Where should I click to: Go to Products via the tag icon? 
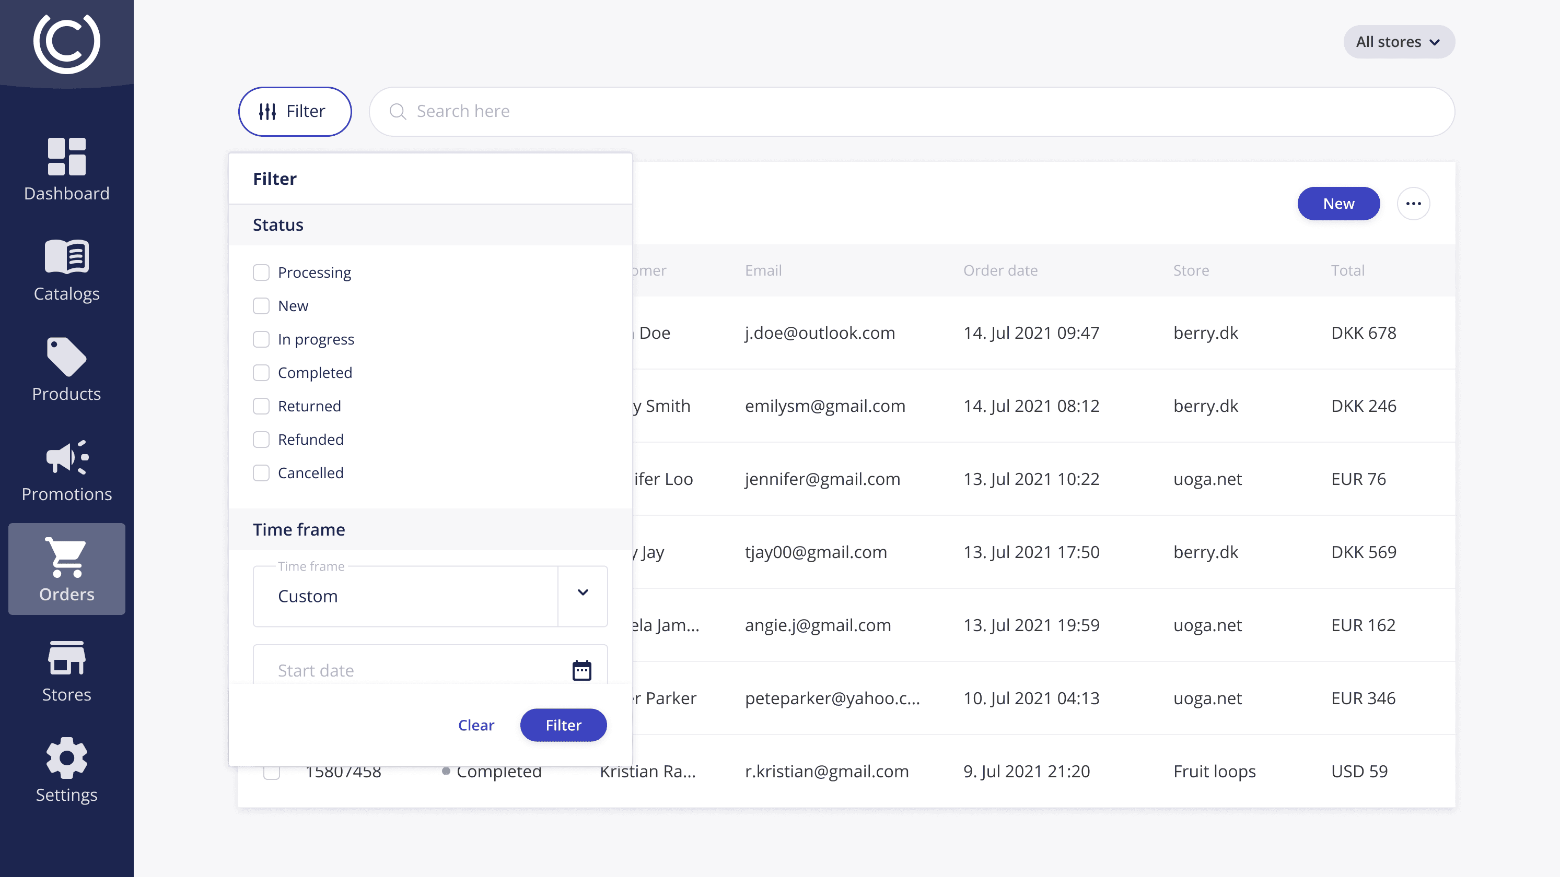click(x=67, y=357)
